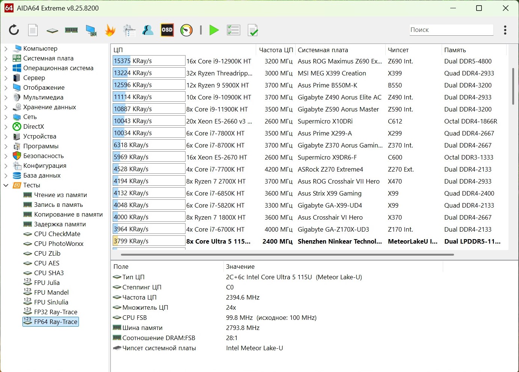519x372 pixels.
Task: Click the horizontal scrollbar of results list
Action: pos(287,255)
